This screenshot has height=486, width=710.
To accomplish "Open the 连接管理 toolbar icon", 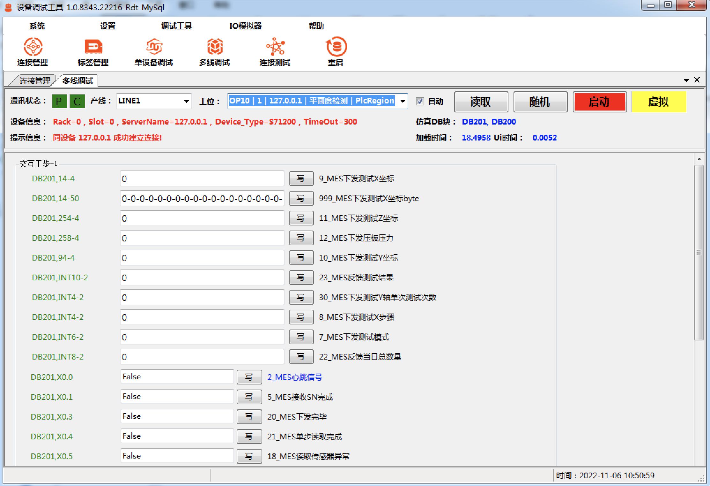I will click(x=33, y=47).
